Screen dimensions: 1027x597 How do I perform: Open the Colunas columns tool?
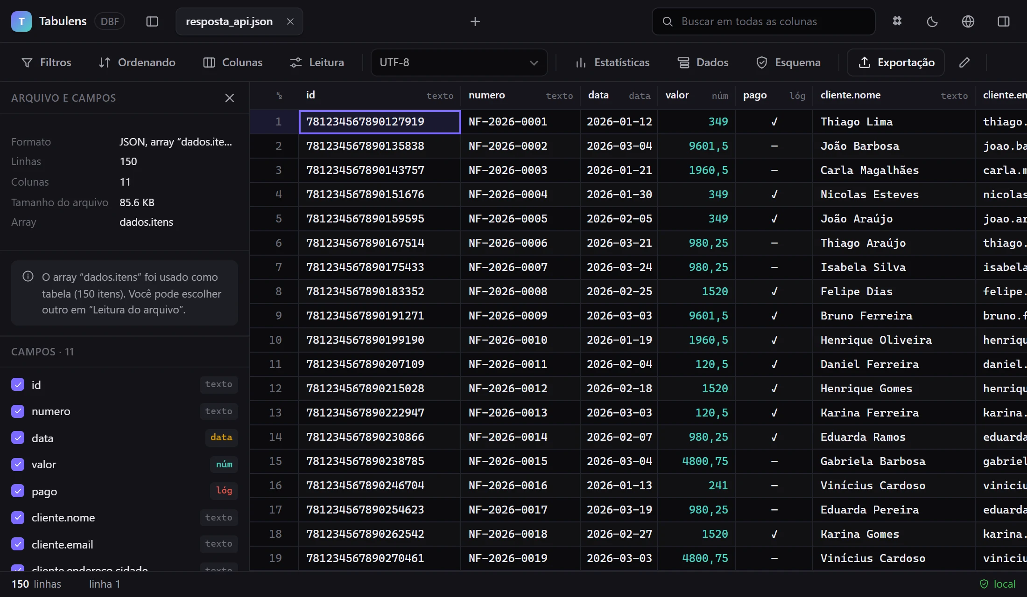point(233,62)
